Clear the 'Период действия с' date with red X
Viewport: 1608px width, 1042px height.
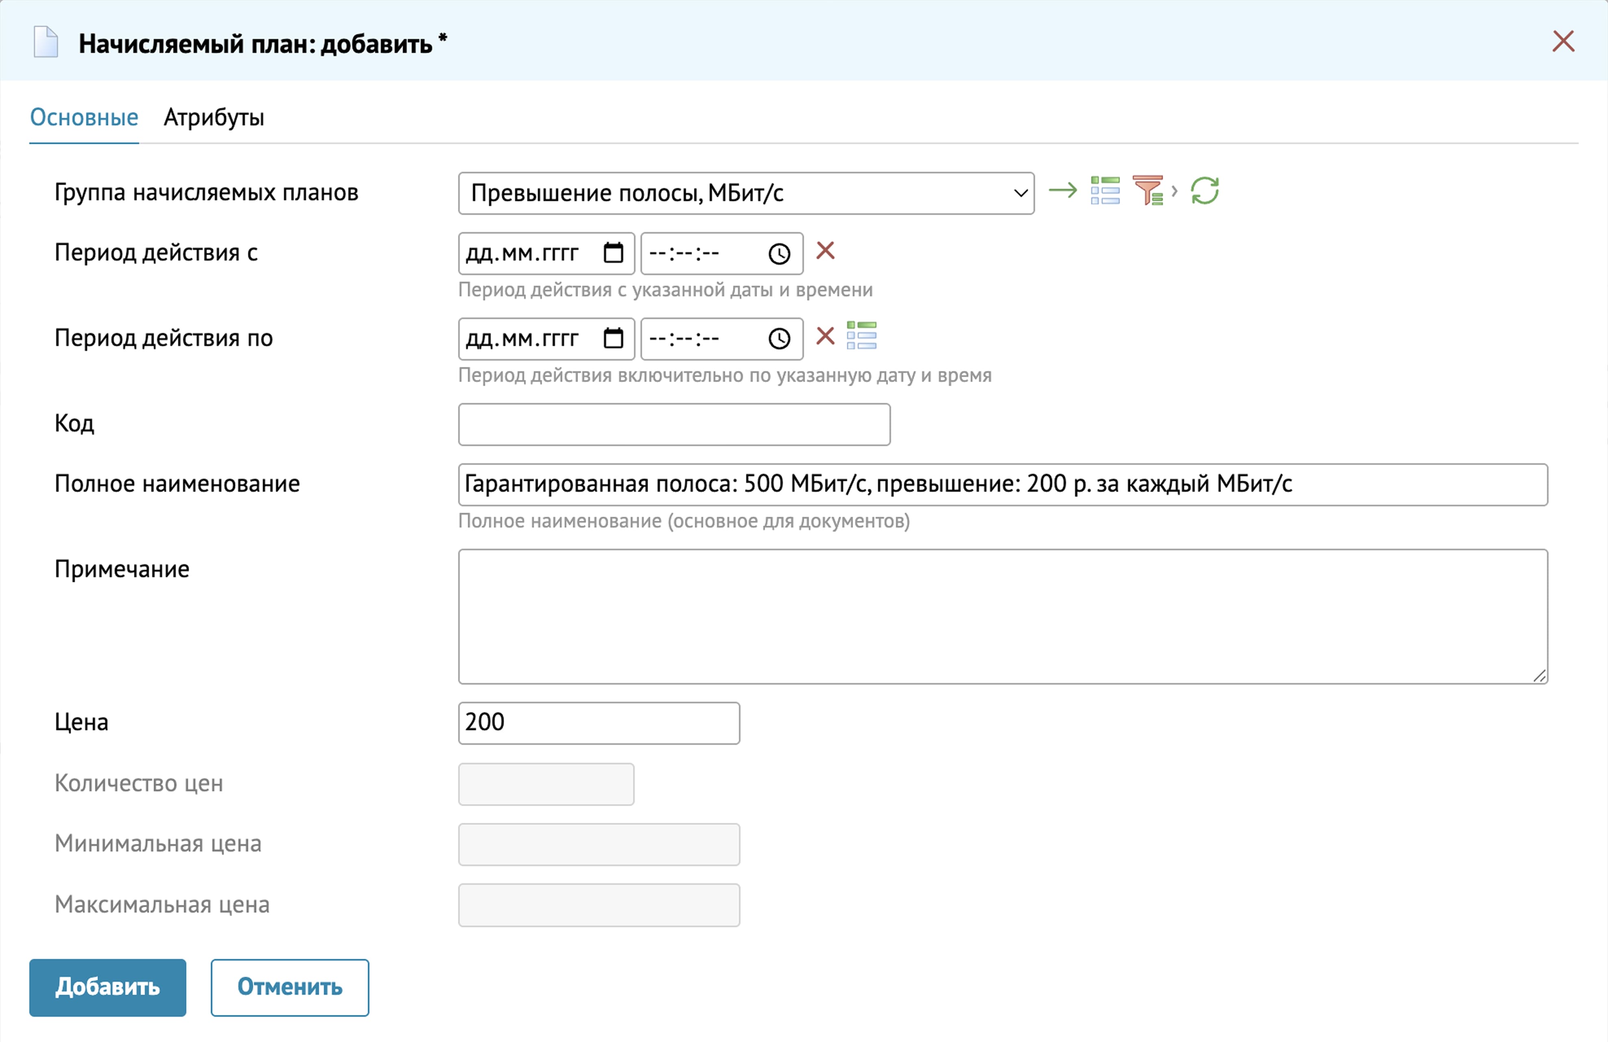tap(825, 252)
